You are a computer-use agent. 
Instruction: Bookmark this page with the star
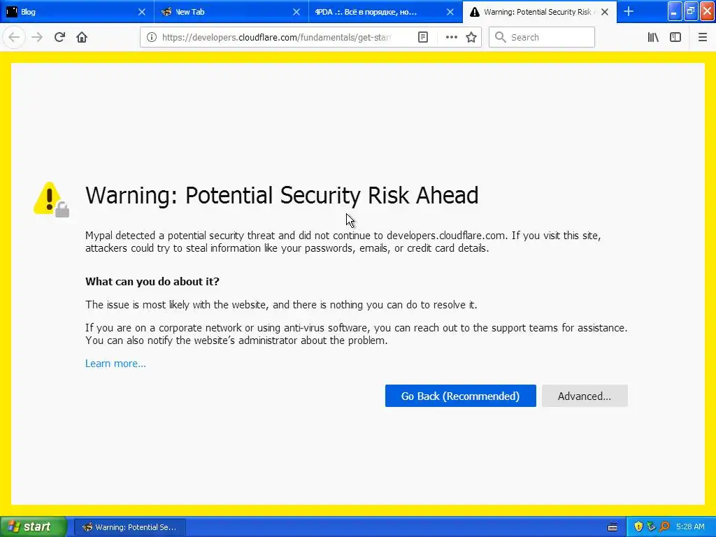click(x=471, y=38)
